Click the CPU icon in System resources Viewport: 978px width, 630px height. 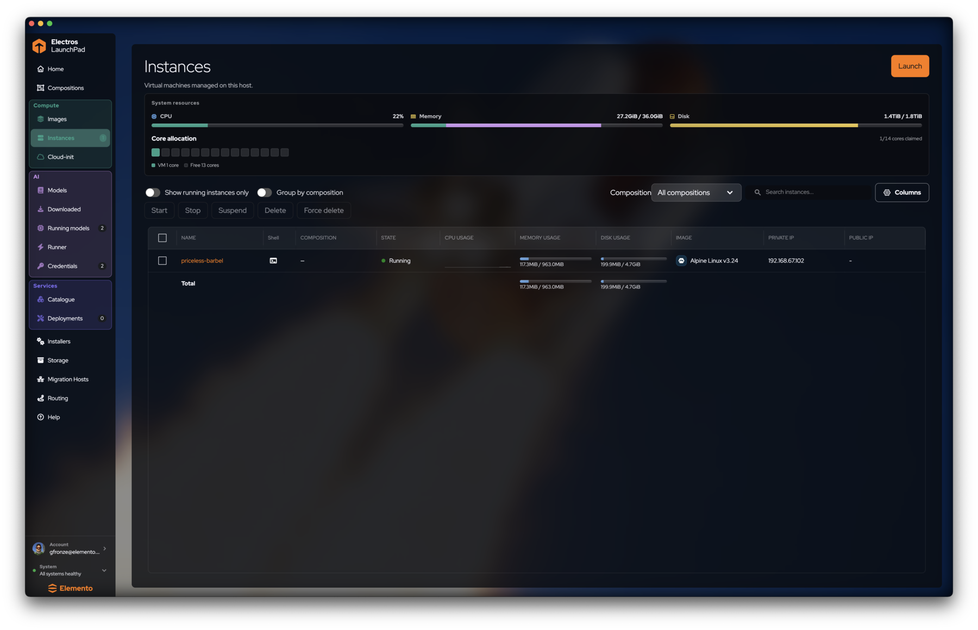click(154, 116)
